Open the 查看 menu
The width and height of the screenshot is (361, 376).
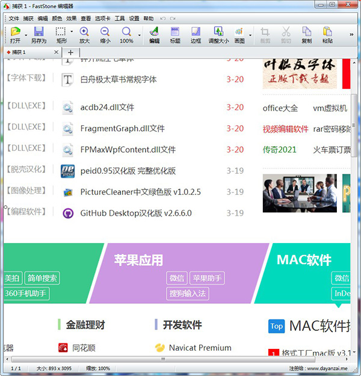click(85, 19)
